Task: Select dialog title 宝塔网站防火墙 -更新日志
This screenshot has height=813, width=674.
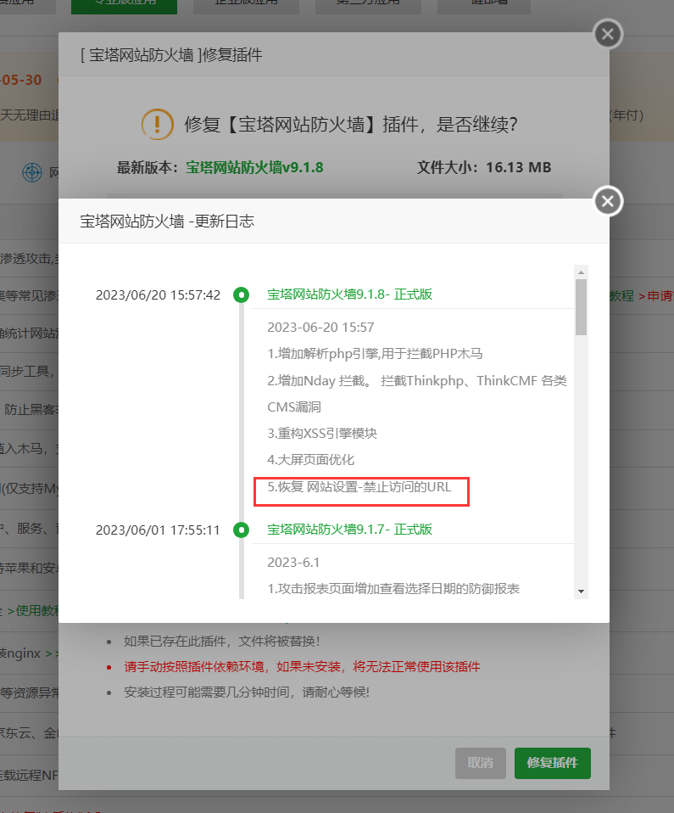Action: [167, 221]
